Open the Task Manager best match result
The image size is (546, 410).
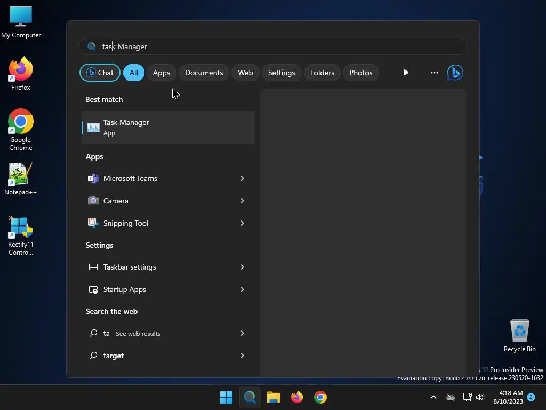click(x=168, y=127)
